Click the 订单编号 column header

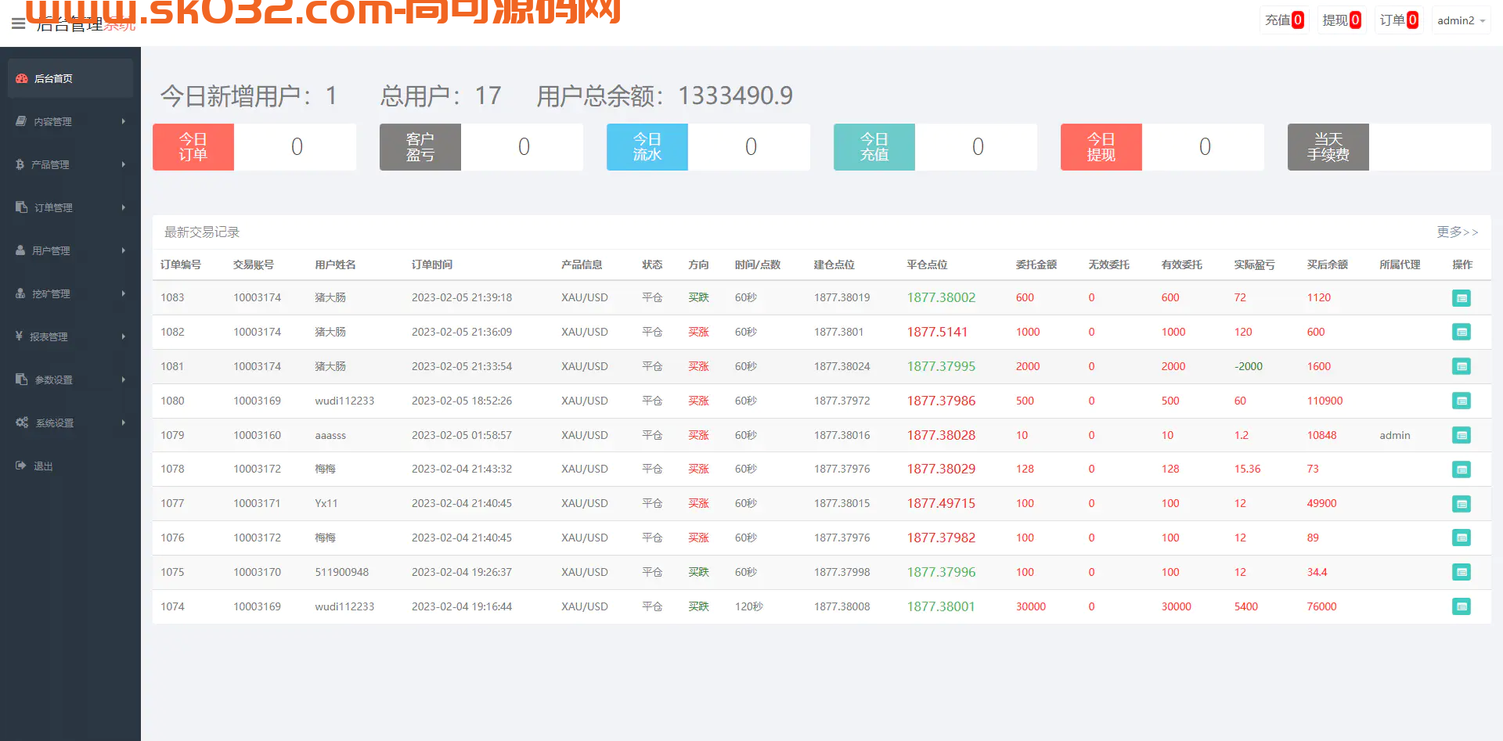pos(181,264)
